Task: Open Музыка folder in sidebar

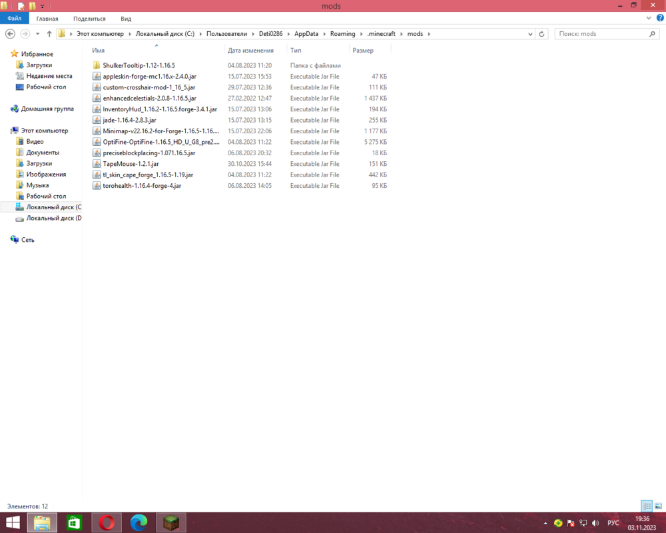Action: pos(37,185)
